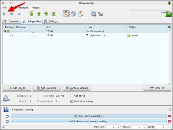Click the globe auto-reconnect toolbar icon
The image size is (173, 130).
101,14
